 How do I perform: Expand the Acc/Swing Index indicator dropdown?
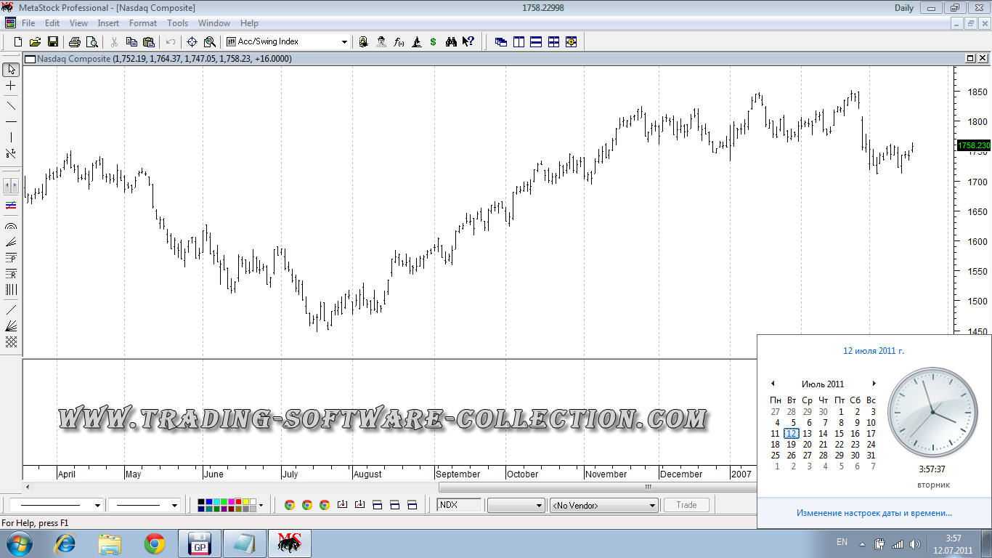[x=344, y=42]
